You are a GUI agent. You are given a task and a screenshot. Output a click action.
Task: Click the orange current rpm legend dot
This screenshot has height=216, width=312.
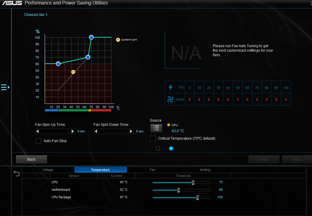[x=118, y=40]
